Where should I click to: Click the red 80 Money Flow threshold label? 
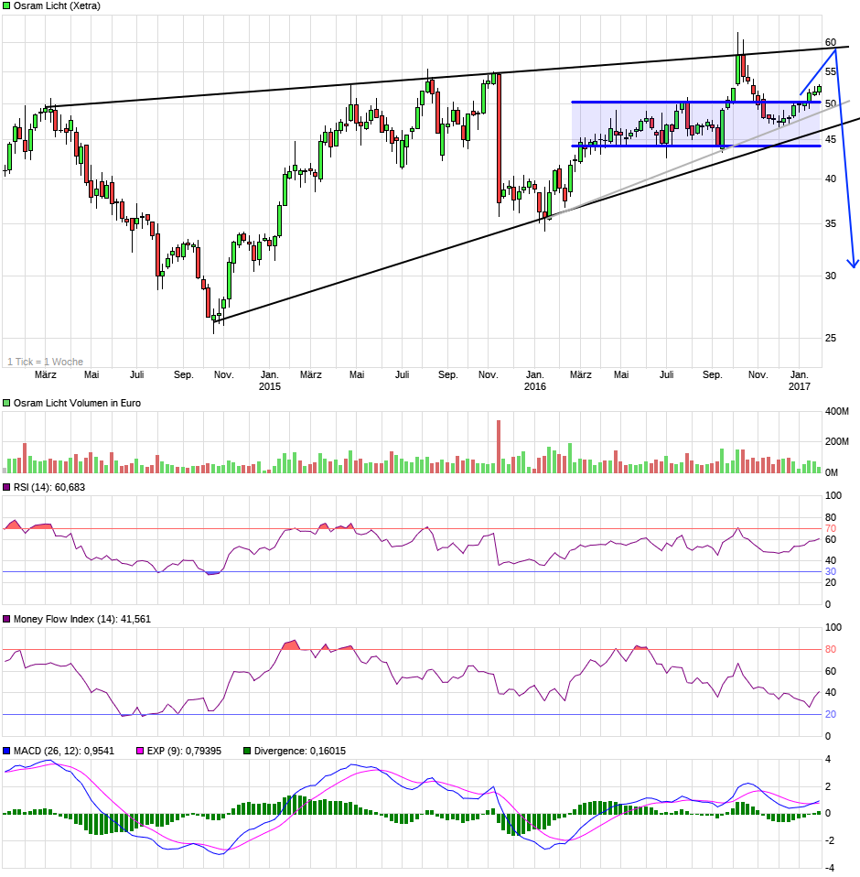click(831, 649)
